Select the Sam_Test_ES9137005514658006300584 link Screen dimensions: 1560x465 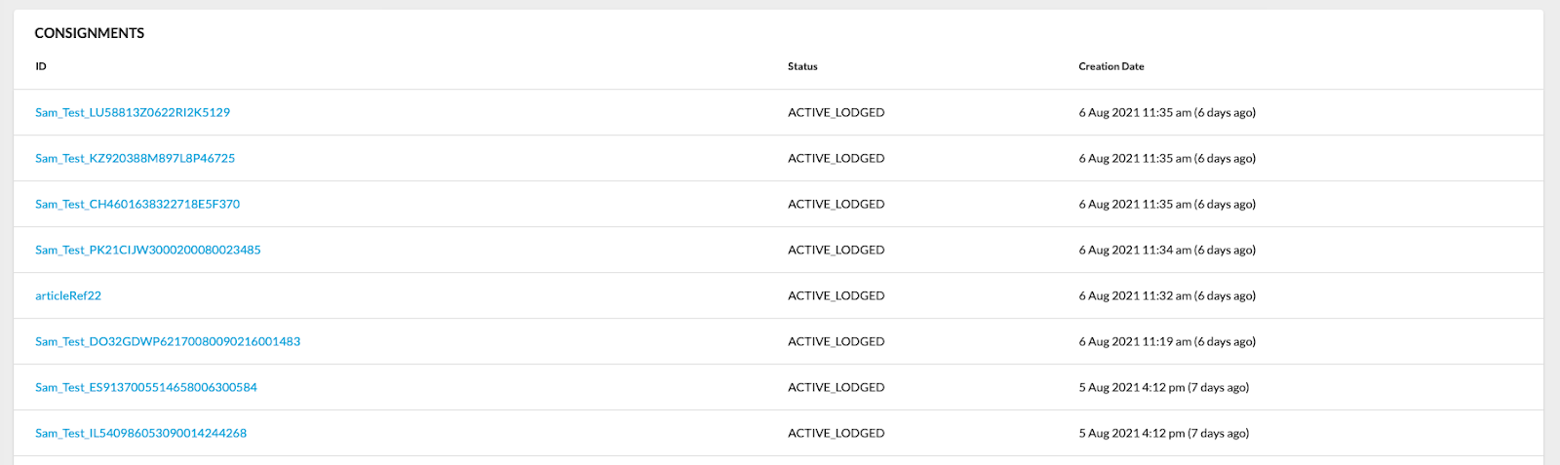pos(146,387)
